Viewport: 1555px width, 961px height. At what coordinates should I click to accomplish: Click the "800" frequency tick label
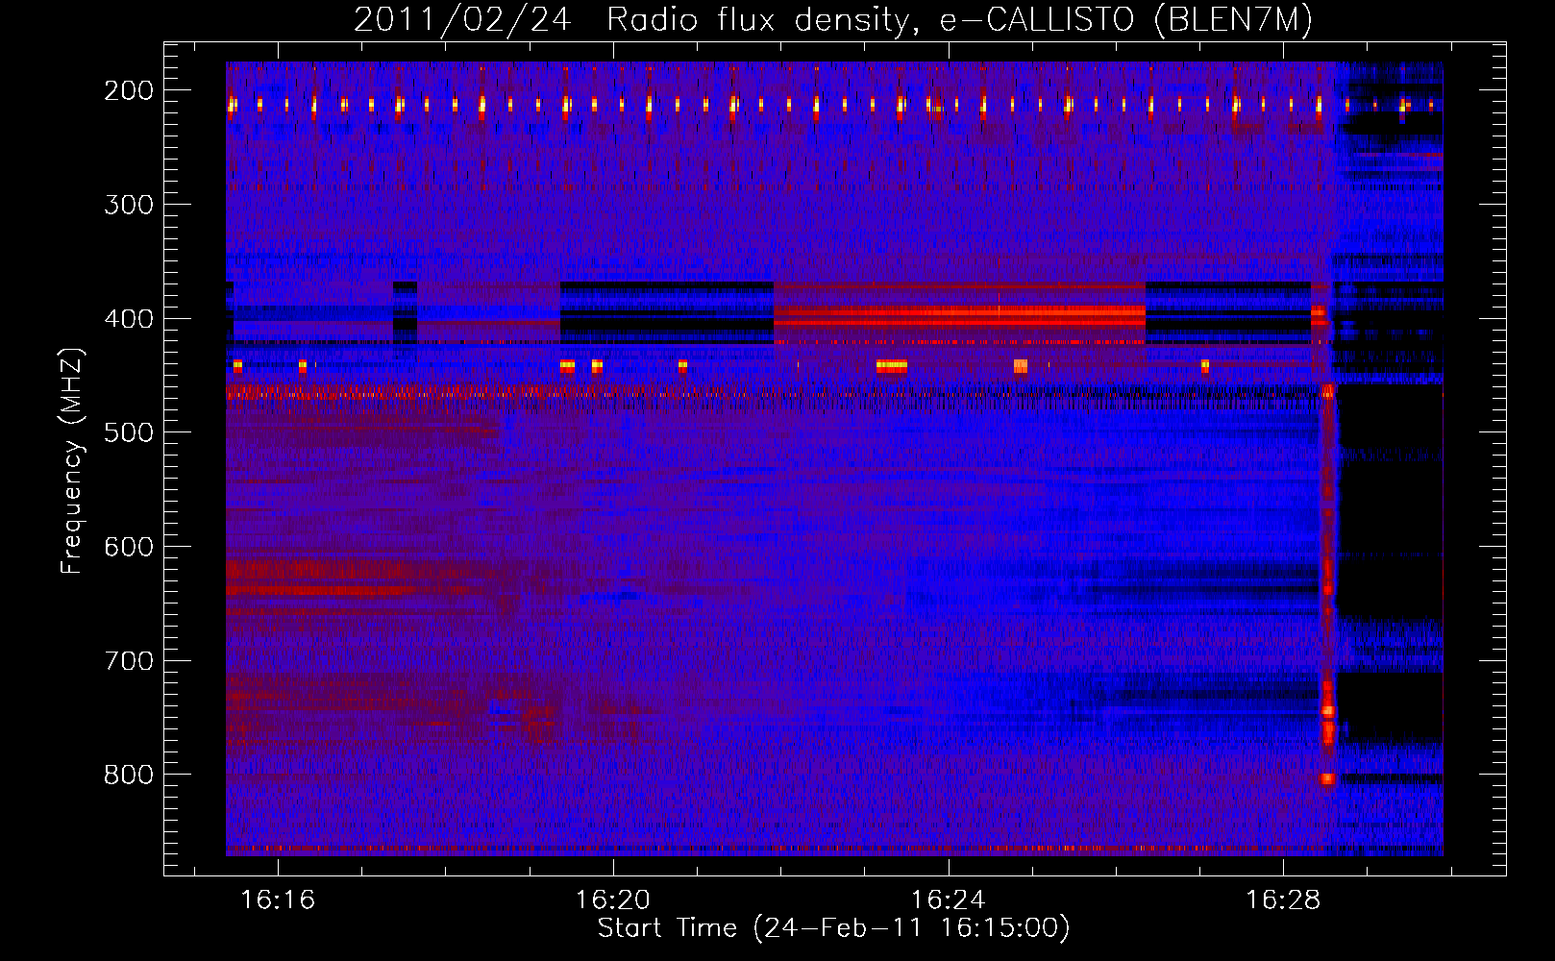(x=128, y=775)
